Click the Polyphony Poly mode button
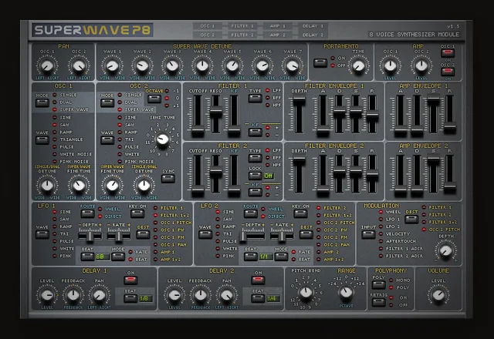Image resolution: width=494 pixels, height=339 pixels. tap(378, 285)
